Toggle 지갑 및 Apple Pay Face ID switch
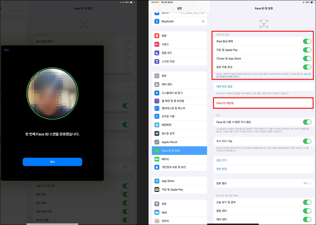Viewport: 316px width, 225px height. click(x=307, y=50)
